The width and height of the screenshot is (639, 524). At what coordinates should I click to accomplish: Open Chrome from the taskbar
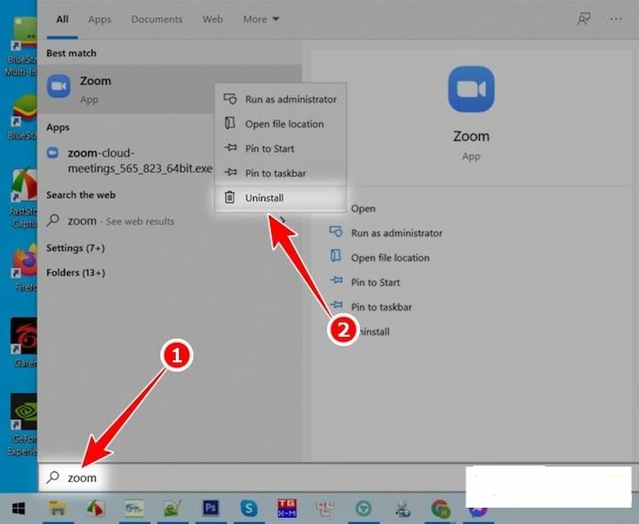[x=440, y=509]
